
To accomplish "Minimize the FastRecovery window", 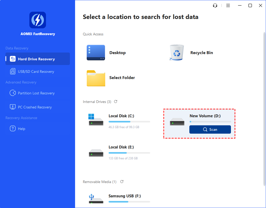I will [x=240, y=6].
